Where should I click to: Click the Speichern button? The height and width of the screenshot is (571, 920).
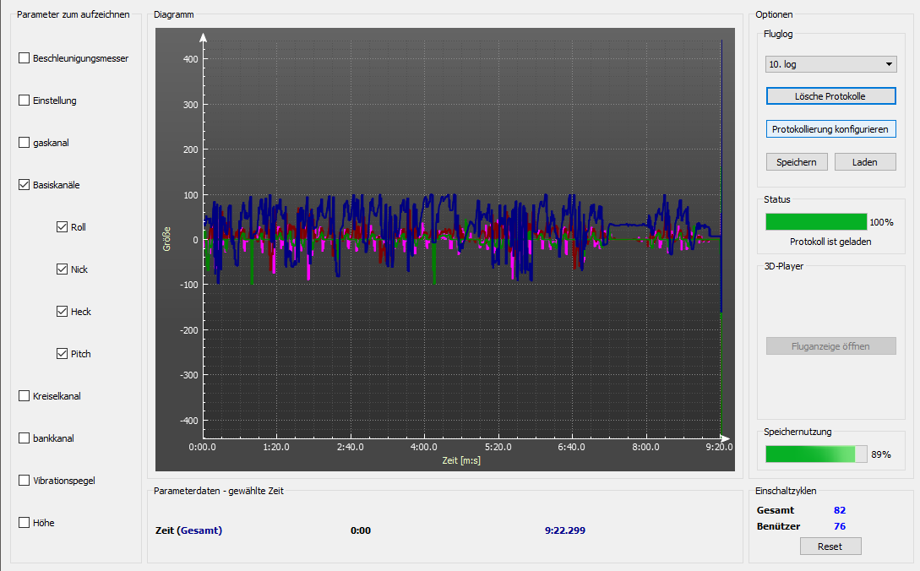coord(797,162)
